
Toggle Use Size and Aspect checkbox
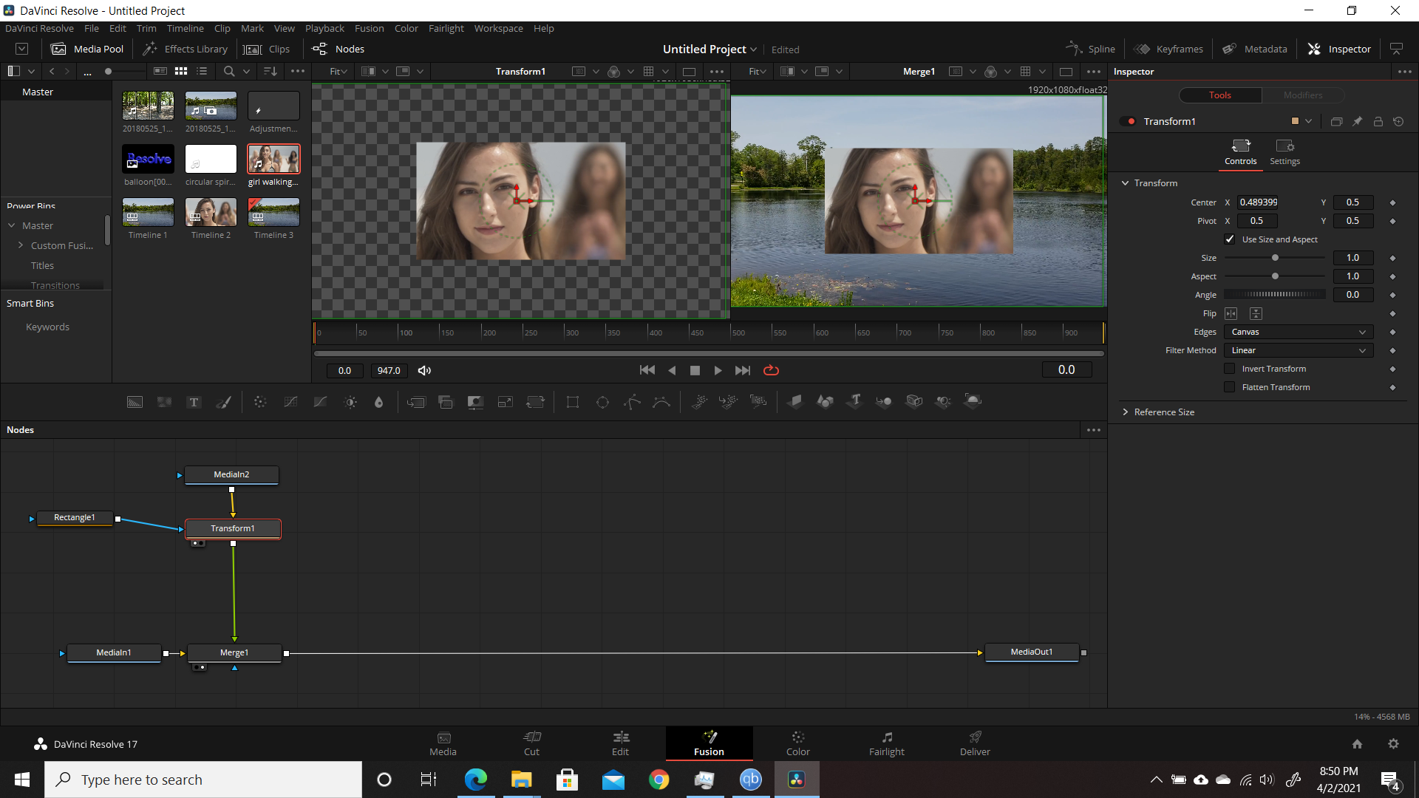[x=1230, y=239]
